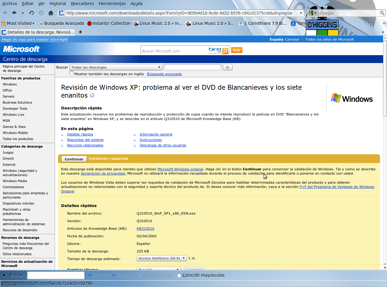Open the Herramientas menu

click(112, 4)
